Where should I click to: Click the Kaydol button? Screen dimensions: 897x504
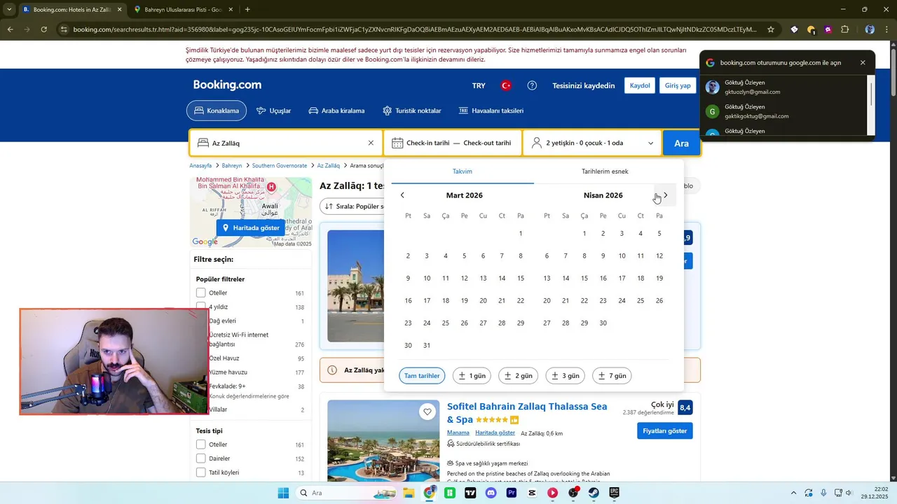pyautogui.click(x=640, y=85)
